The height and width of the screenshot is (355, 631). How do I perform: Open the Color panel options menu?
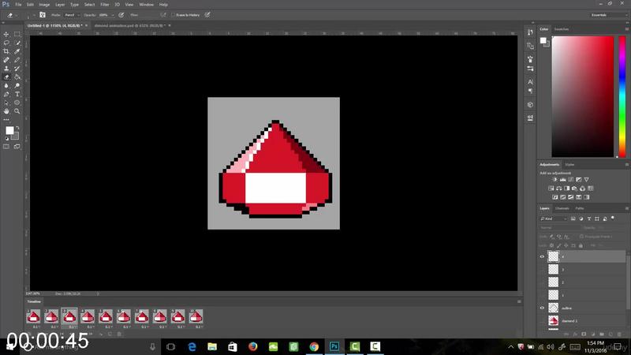pyautogui.click(x=626, y=29)
